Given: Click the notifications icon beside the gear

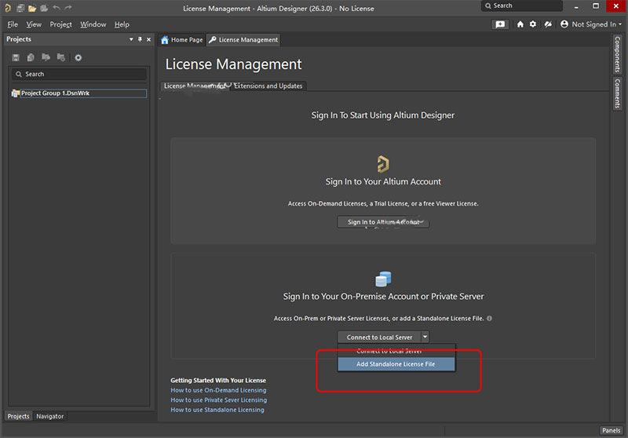Looking at the screenshot, I should tap(548, 24).
